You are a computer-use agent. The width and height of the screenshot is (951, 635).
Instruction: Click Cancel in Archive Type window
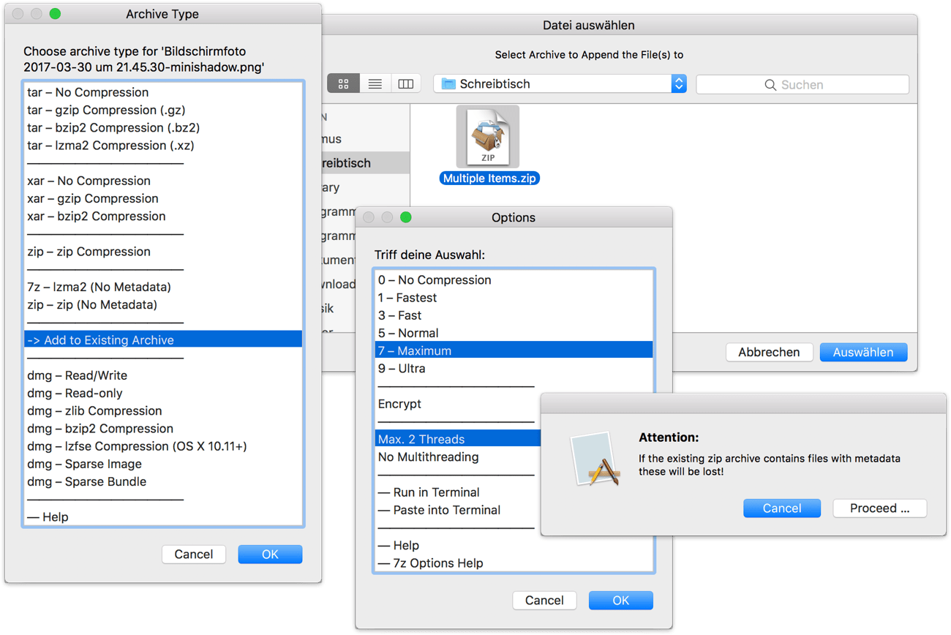pos(194,555)
